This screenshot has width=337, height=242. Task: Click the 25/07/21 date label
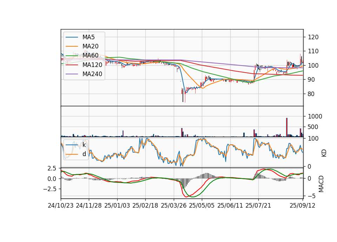258,206
